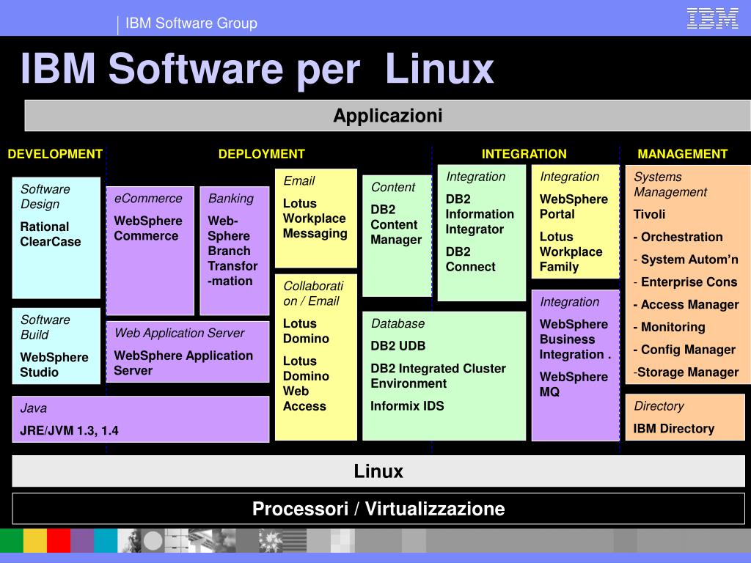Image resolution: width=751 pixels, height=563 pixels.
Task: Click Lotus Domino Web Access text
Action: (306, 383)
